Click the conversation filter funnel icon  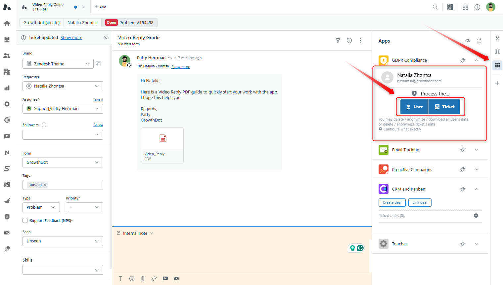pyautogui.click(x=338, y=41)
